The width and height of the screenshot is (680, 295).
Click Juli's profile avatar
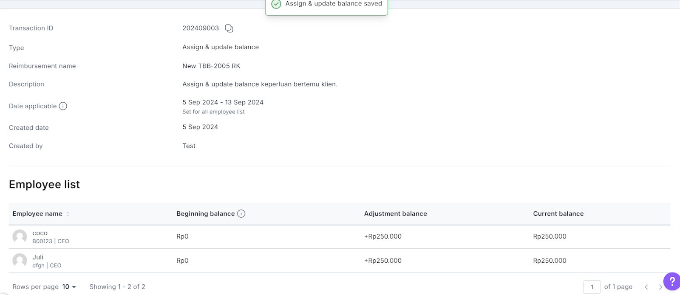click(20, 261)
